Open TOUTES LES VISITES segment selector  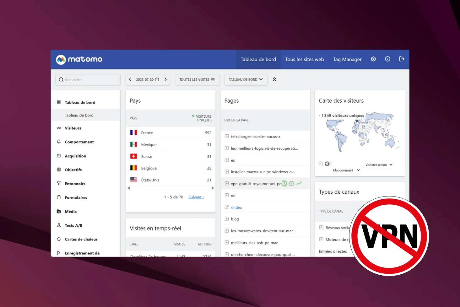(x=197, y=80)
